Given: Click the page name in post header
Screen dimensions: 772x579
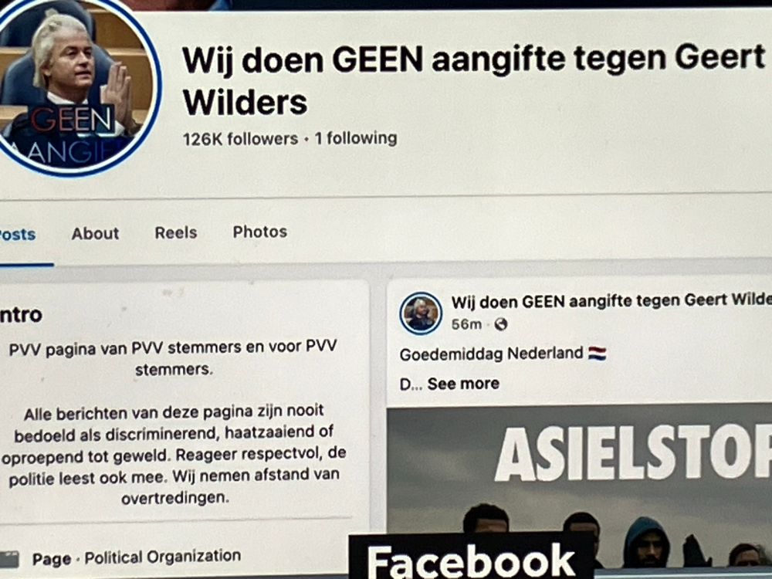Looking at the screenshot, I should pos(611,301).
